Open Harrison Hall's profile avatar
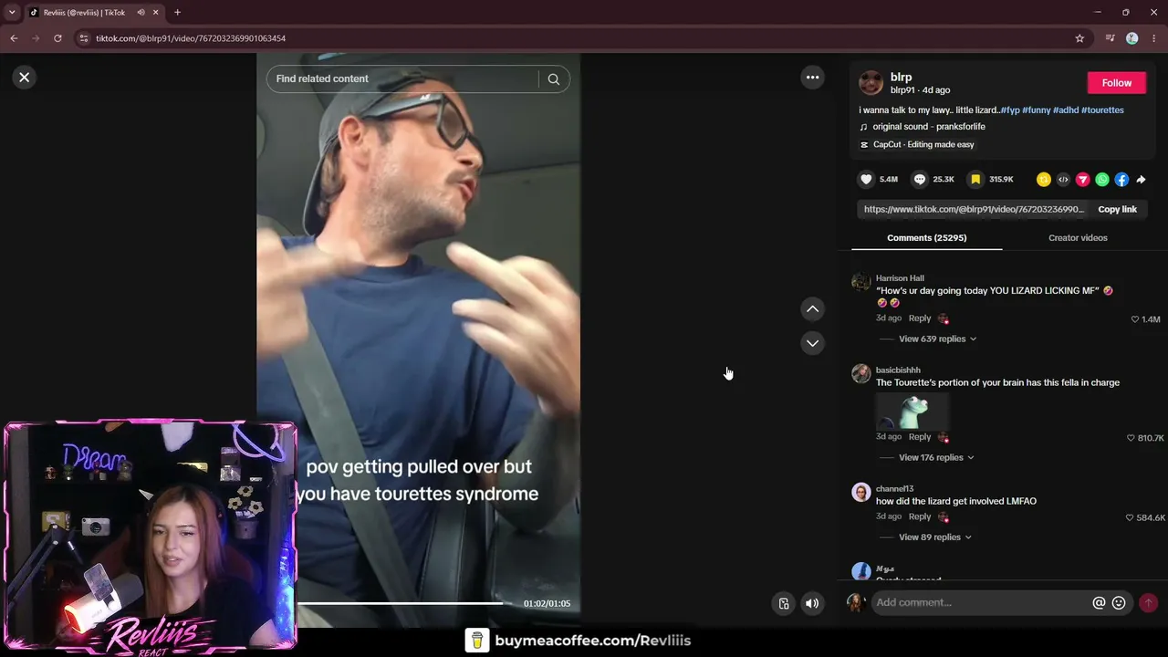Image resolution: width=1168 pixels, height=657 pixels. coord(860,281)
